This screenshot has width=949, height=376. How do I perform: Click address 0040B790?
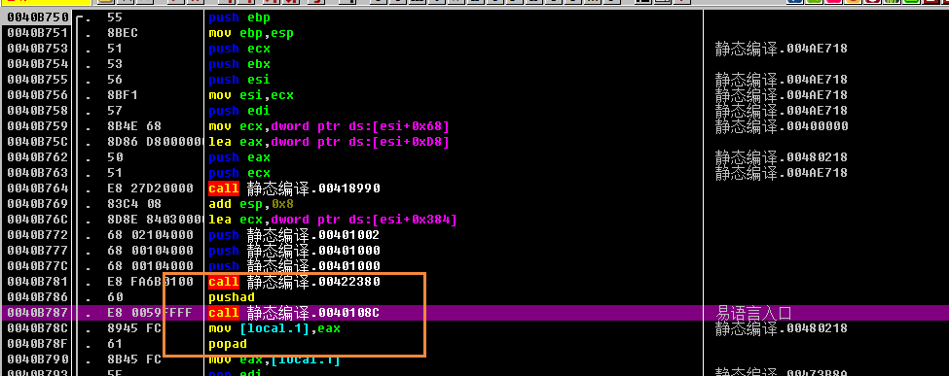[x=38, y=359]
